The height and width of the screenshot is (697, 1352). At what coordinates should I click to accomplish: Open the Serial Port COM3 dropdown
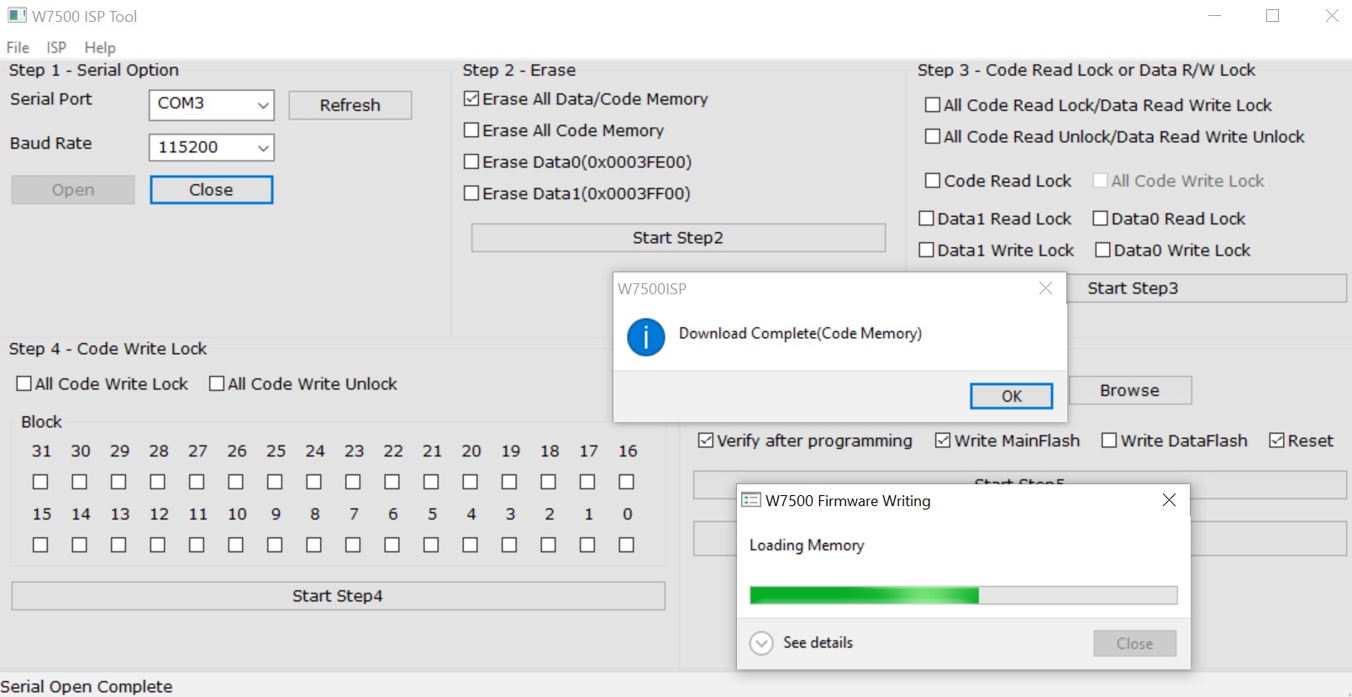click(212, 104)
